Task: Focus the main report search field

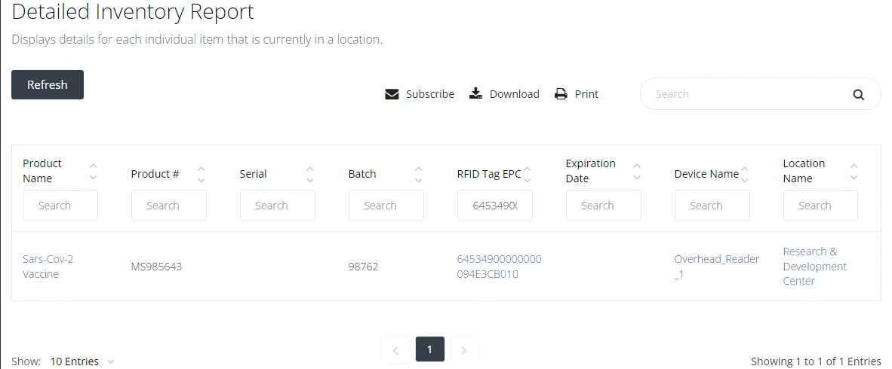Action: 760,93
